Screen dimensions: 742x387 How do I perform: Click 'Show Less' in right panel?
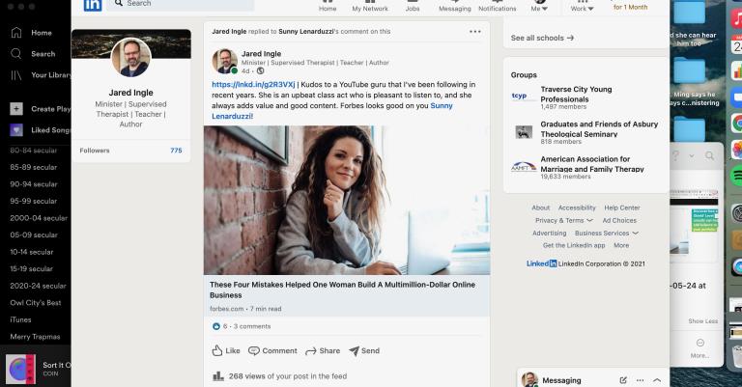702,321
